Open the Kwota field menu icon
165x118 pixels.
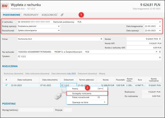160,39
